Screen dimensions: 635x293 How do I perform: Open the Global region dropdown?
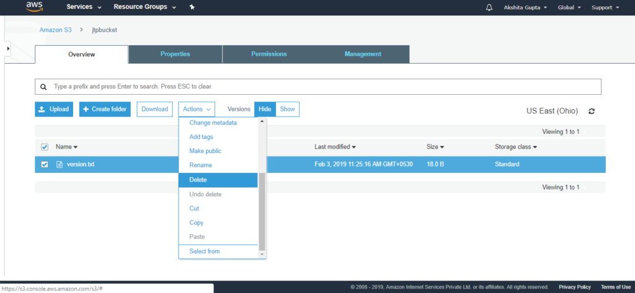(x=569, y=7)
